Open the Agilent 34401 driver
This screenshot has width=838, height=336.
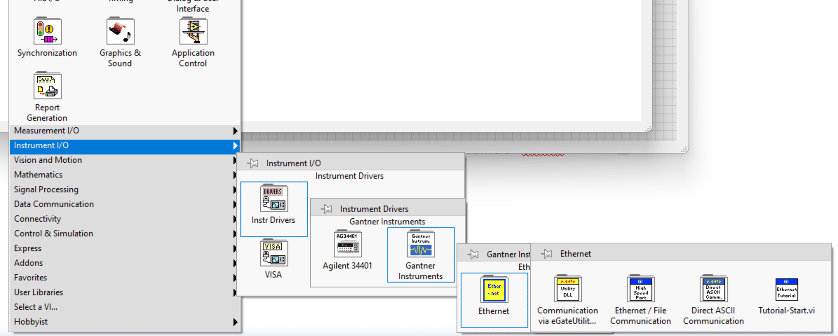(x=347, y=244)
